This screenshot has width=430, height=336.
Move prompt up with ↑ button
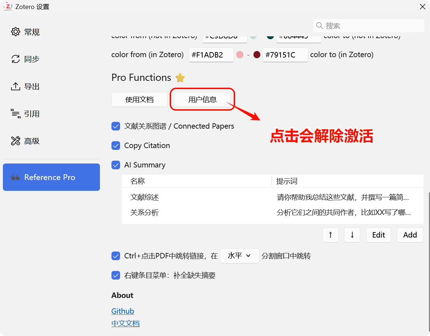pyautogui.click(x=330, y=235)
